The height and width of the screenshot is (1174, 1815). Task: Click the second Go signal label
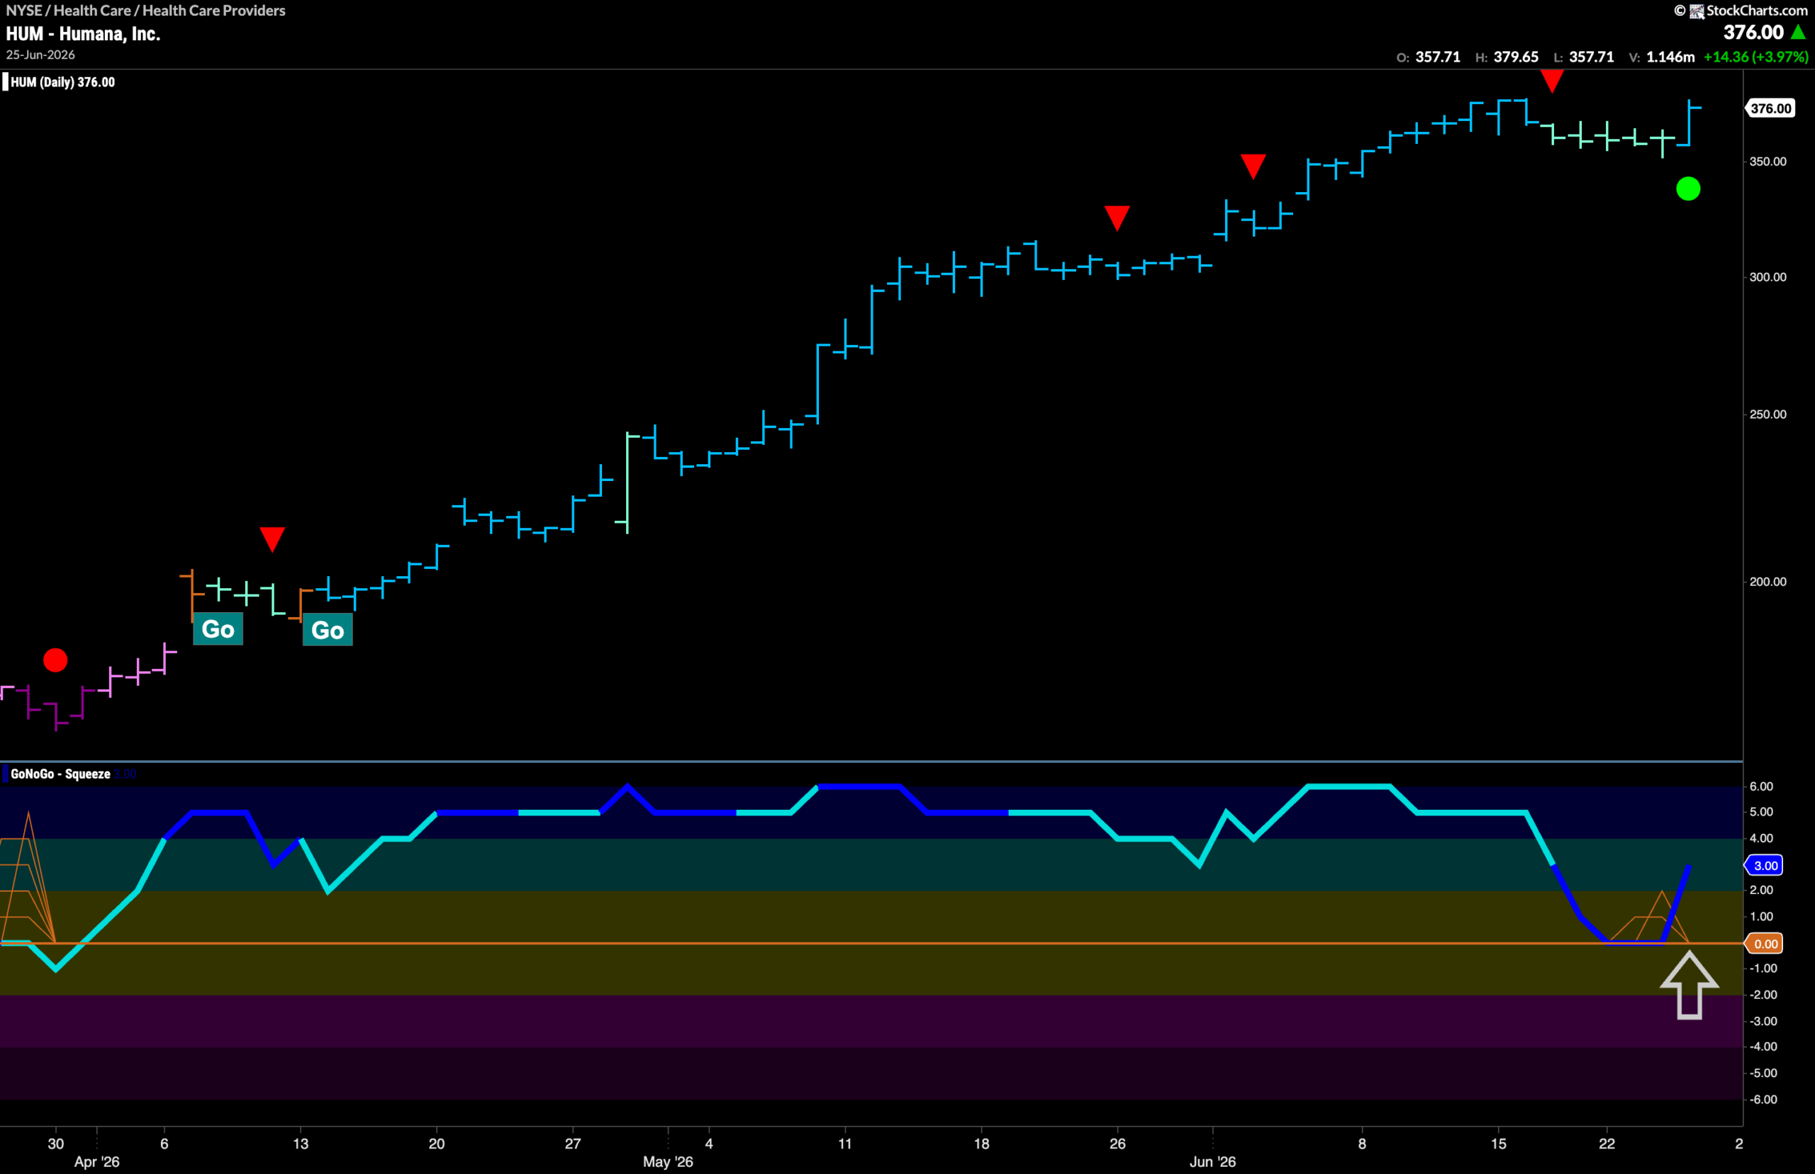[x=328, y=630]
